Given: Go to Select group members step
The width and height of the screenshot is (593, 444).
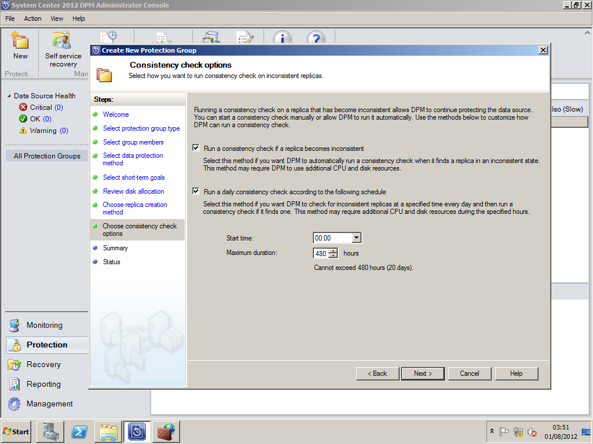Looking at the screenshot, I should pos(133,142).
